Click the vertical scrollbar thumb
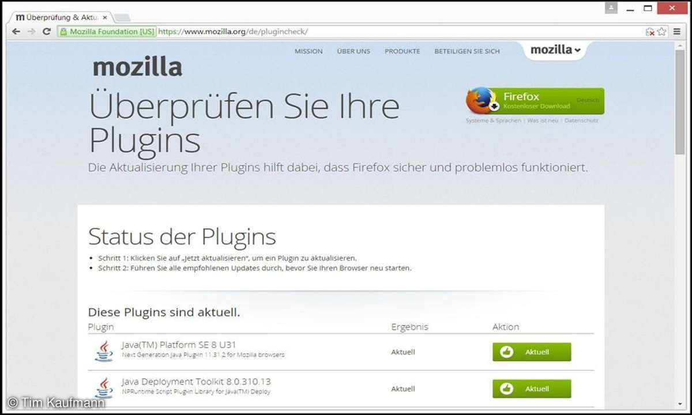 pos(680,103)
